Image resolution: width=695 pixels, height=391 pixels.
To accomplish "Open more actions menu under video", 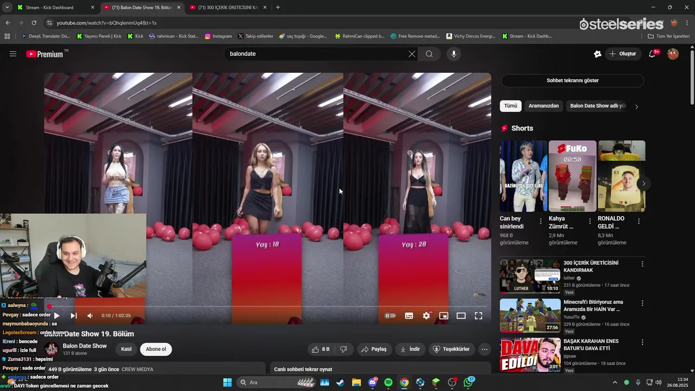I will pyautogui.click(x=485, y=349).
